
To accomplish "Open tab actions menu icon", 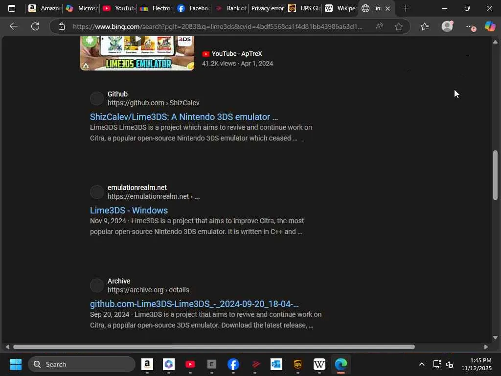I will tap(12, 8).
